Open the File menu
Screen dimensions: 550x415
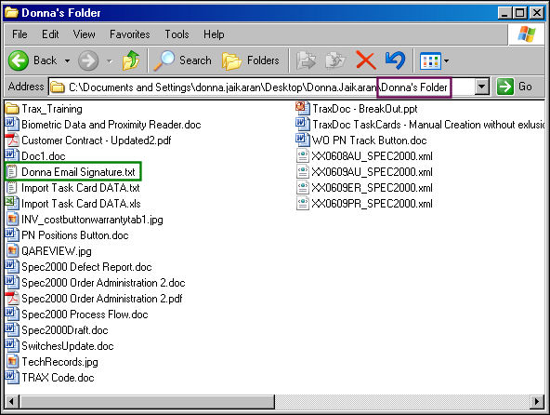pos(20,34)
